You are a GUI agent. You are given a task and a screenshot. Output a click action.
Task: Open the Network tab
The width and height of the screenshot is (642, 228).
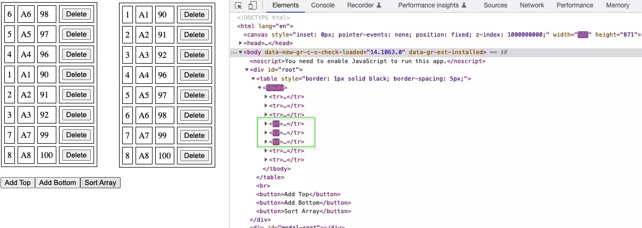pyautogui.click(x=532, y=5)
